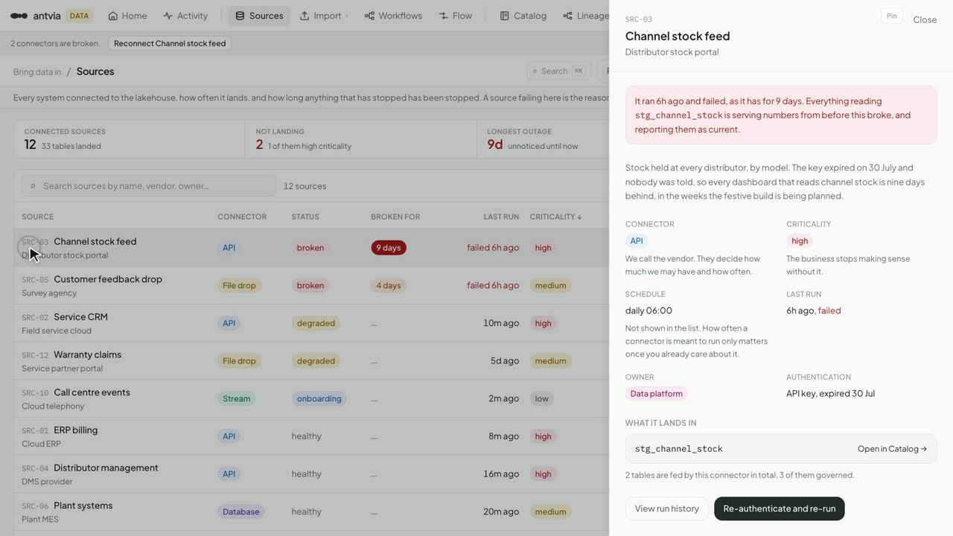Click the Search sources by name field
This screenshot has height=536, width=953.
[x=149, y=186]
